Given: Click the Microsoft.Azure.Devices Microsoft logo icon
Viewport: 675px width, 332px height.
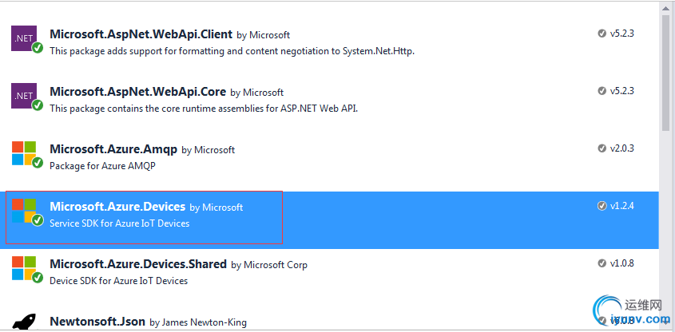Looking at the screenshot, I should point(23,211).
